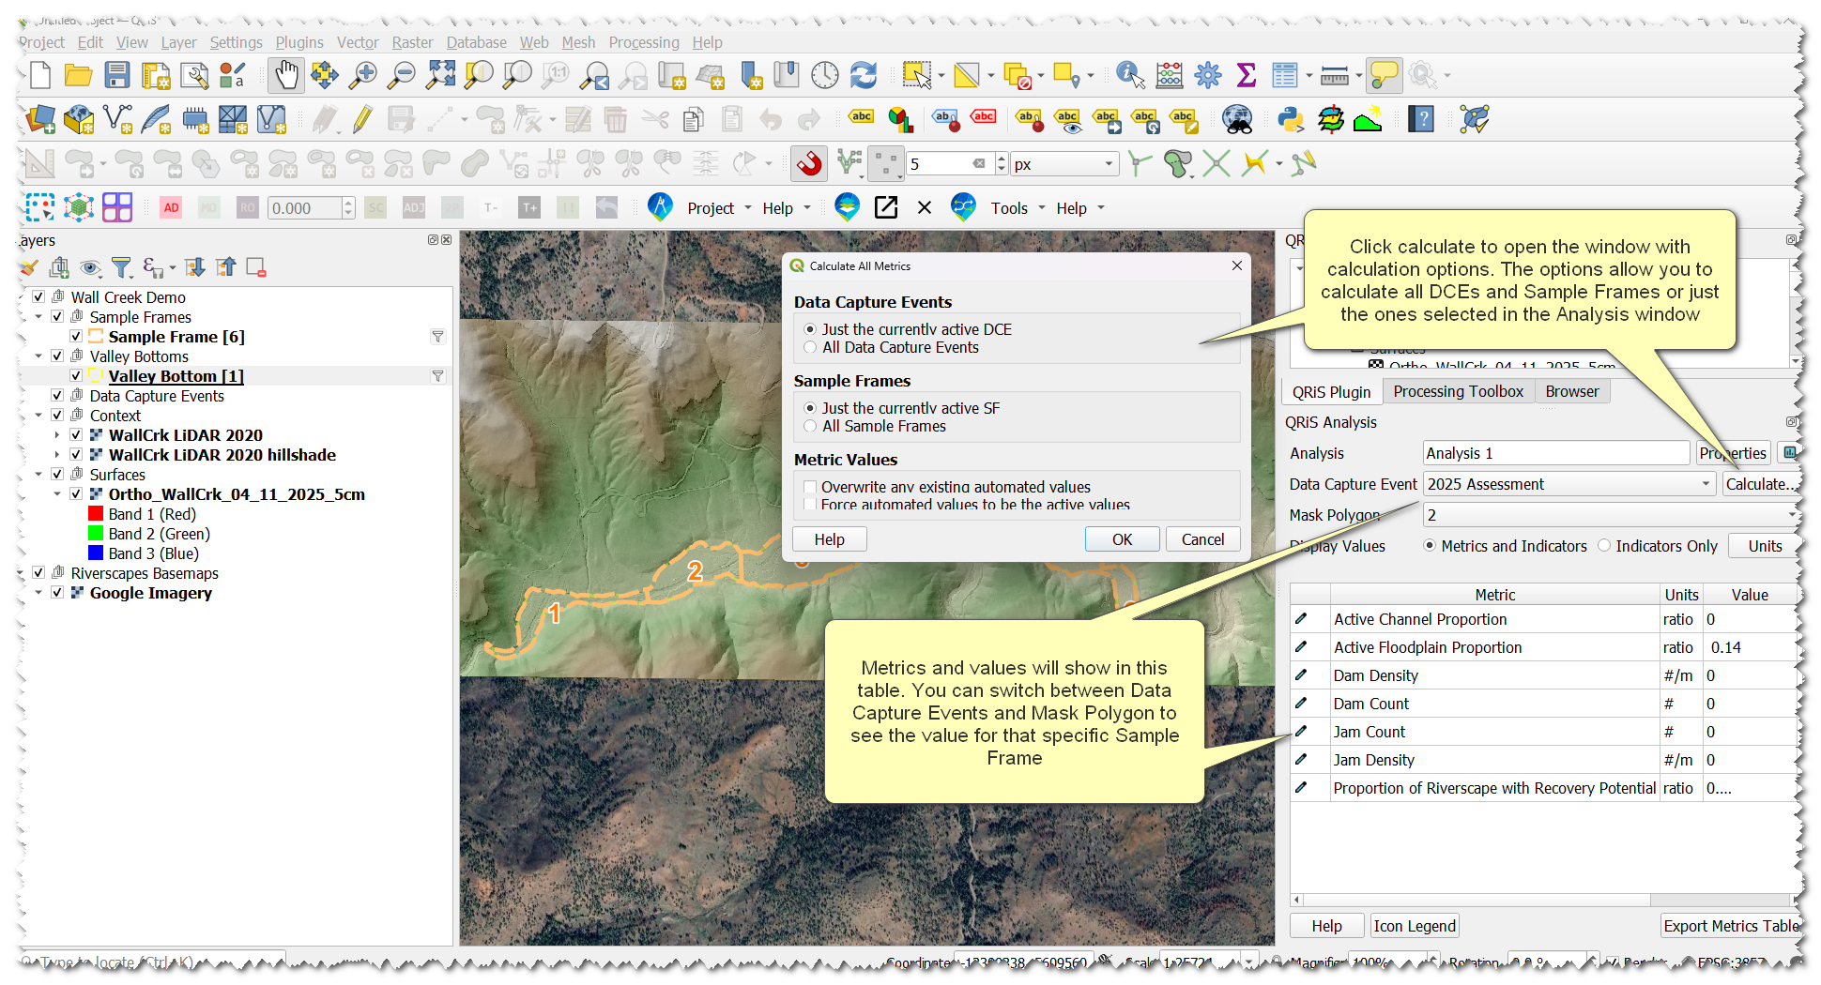The height and width of the screenshot is (985, 1821).
Task: Click the help question mark toolbar icon
Action: [1423, 119]
